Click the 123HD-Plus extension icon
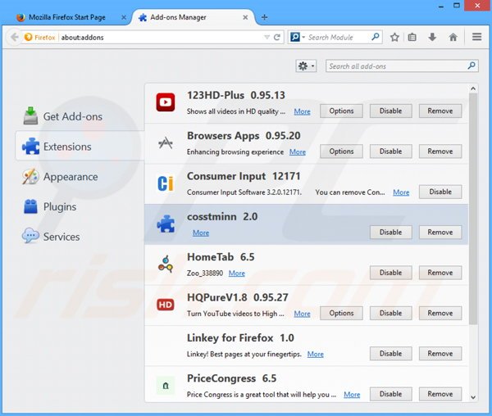Image resolution: width=492 pixels, height=416 pixels. pos(166,102)
